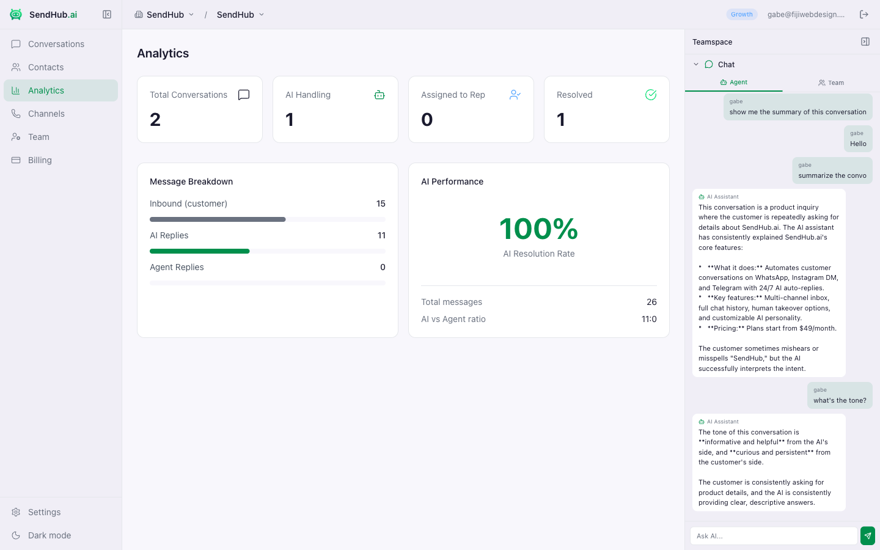The image size is (880, 550).
Task: Click the Assigned to Rep user icon
Action: 515,95
